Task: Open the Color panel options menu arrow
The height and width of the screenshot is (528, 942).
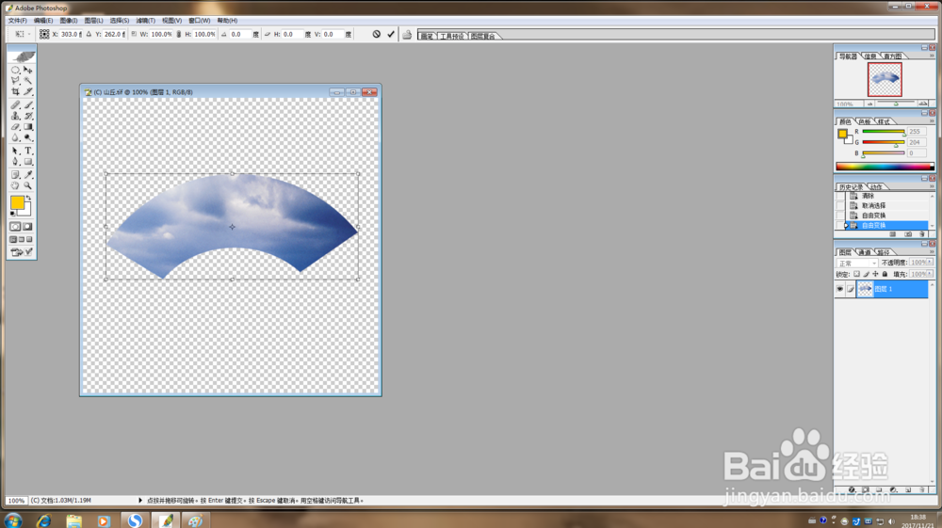Action: pos(932,121)
